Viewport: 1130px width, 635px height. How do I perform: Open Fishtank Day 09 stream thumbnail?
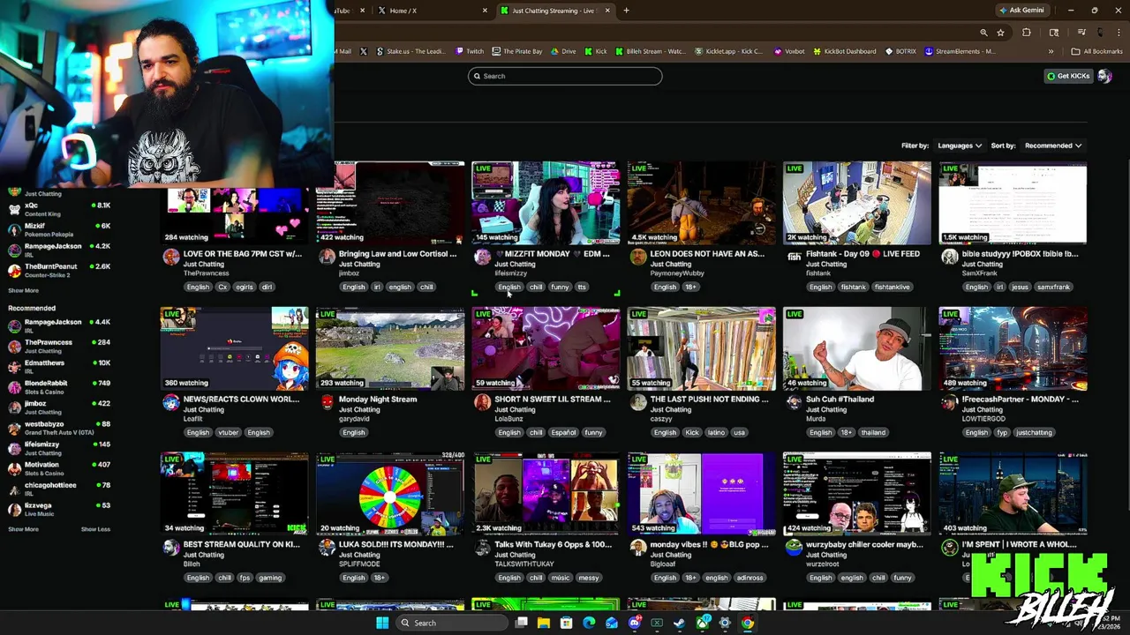click(857, 203)
